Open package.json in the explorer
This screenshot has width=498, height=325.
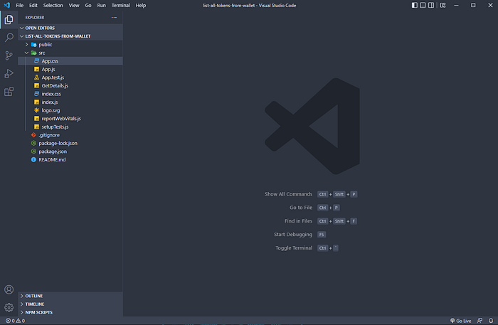coord(53,151)
